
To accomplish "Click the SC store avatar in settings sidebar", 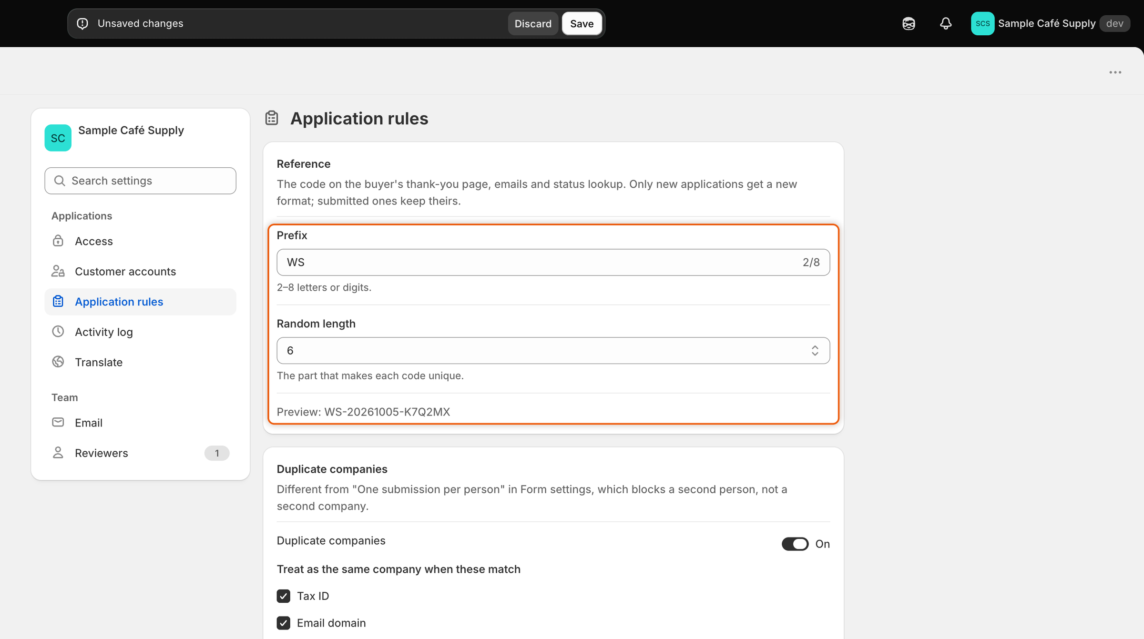I will (x=58, y=138).
